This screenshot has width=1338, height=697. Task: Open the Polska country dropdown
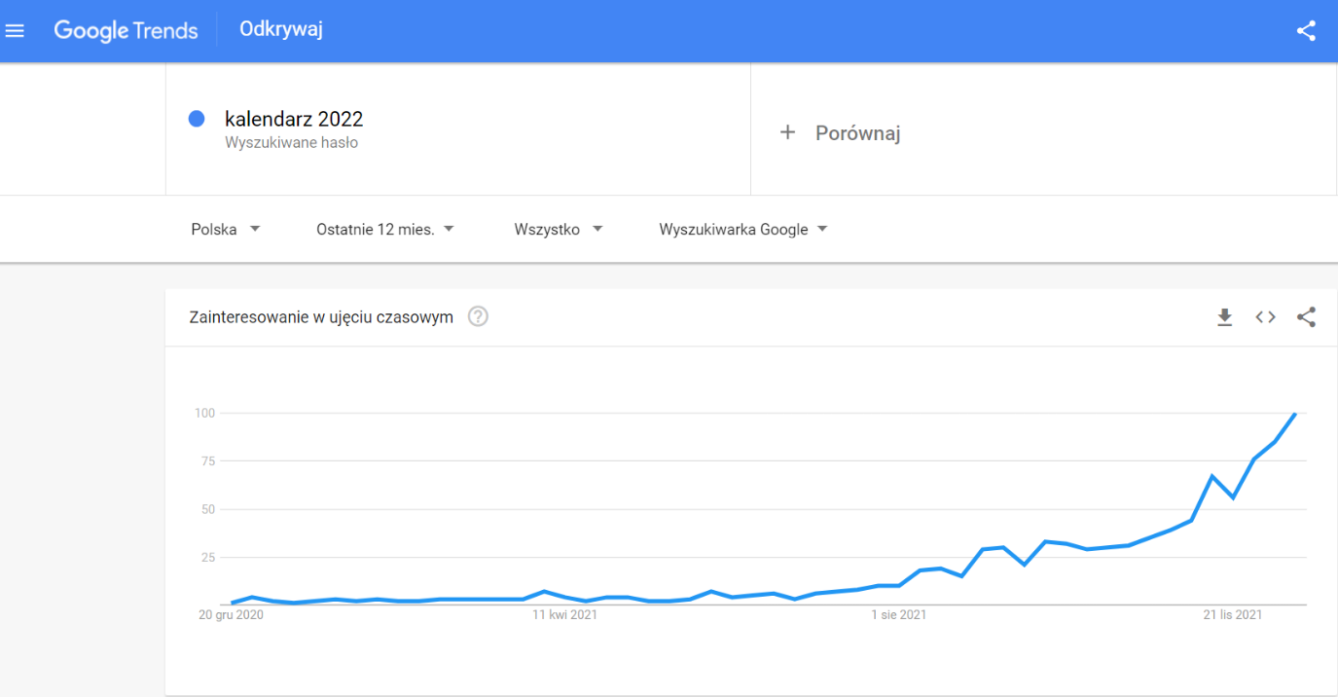coord(226,230)
